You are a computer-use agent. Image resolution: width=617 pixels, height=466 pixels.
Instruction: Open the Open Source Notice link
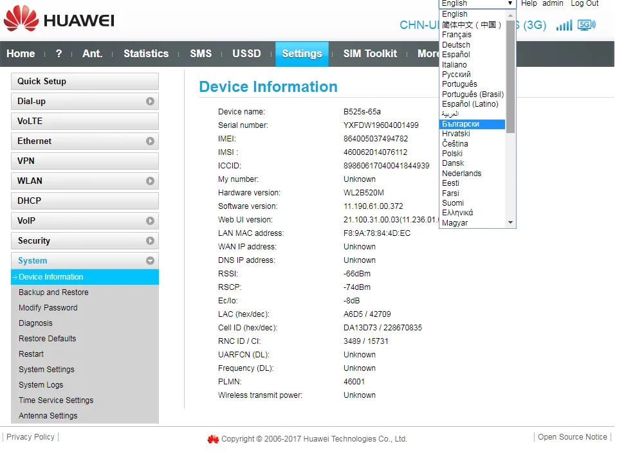573,437
